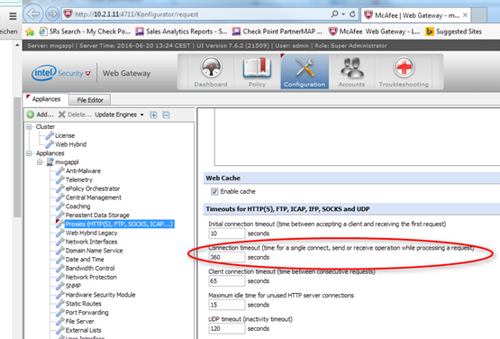
Task: Select Web Hybrid in the tree
Action: pos(71,144)
